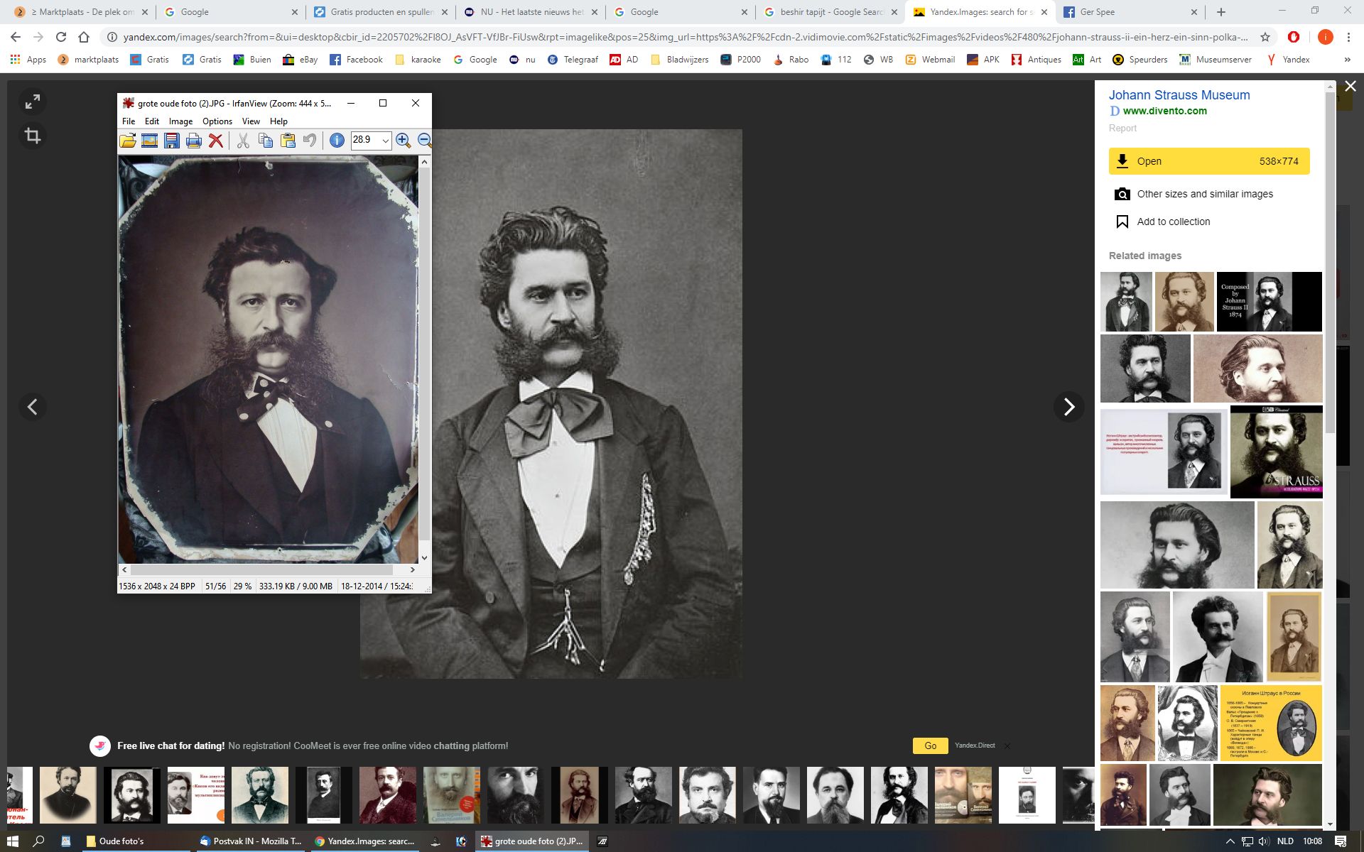Open a file using the folder icon in IrfanView
The image size is (1364, 852).
tap(128, 140)
